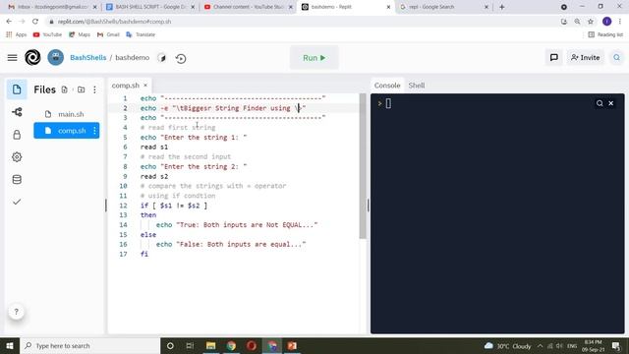Open the notification center icon
This screenshot has height=354, width=629.
click(x=616, y=345)
